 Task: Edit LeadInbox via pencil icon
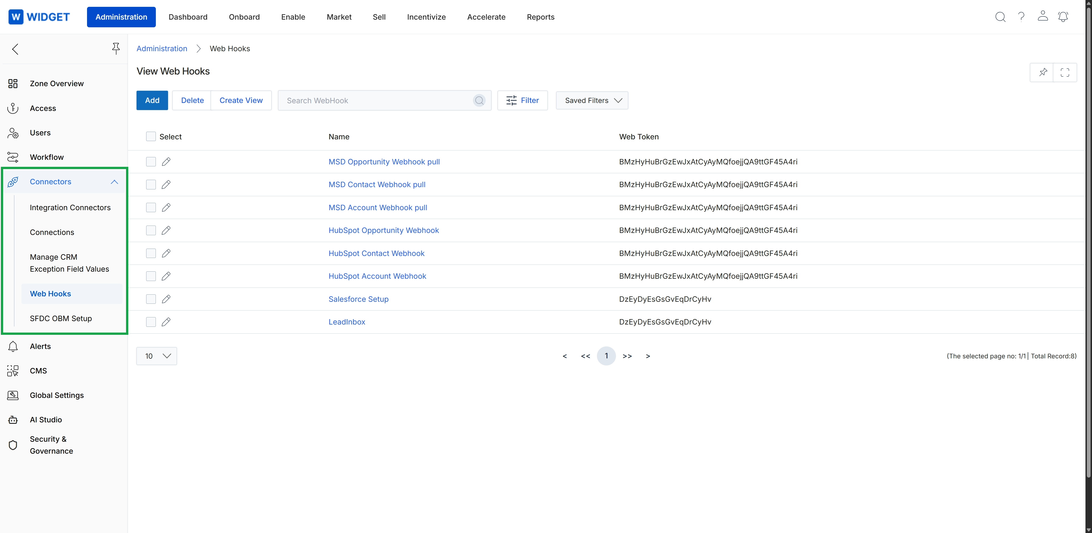[166, 322]
